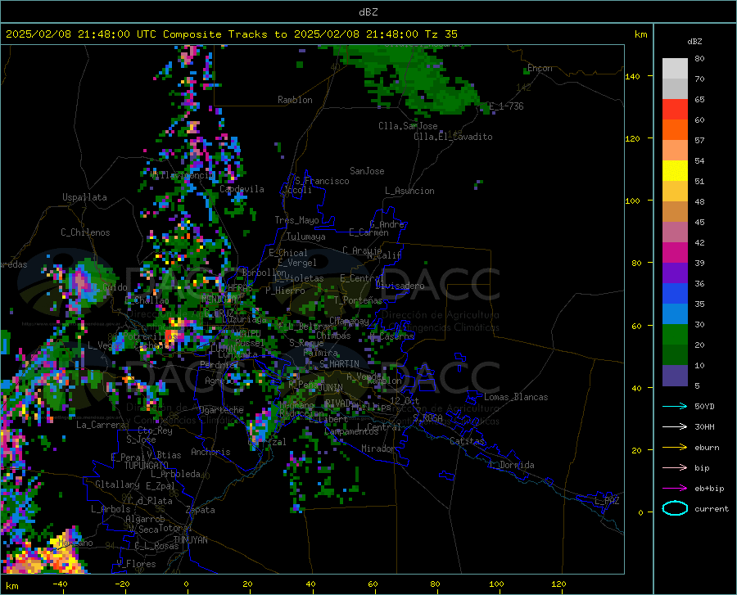This screenshot has width=737, height=595.
Task: Click the 'SanJose' map label
Action: [367, 171]
